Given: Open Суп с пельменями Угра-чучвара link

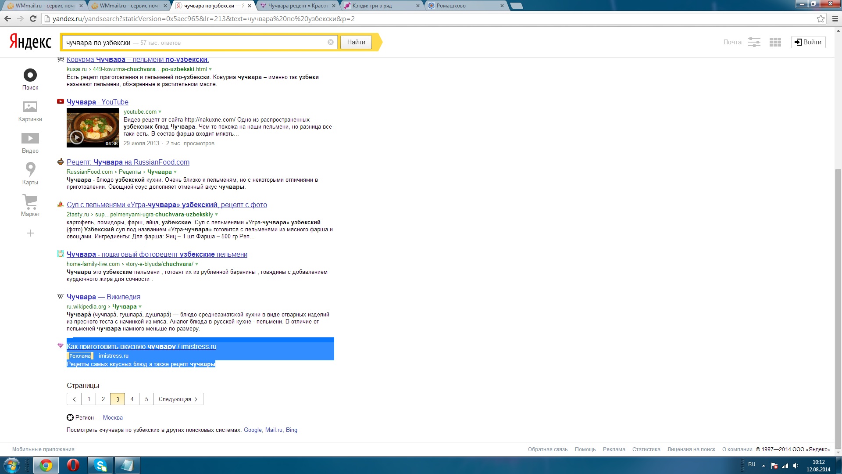Looking at the screenshot, I should [167, 205].
